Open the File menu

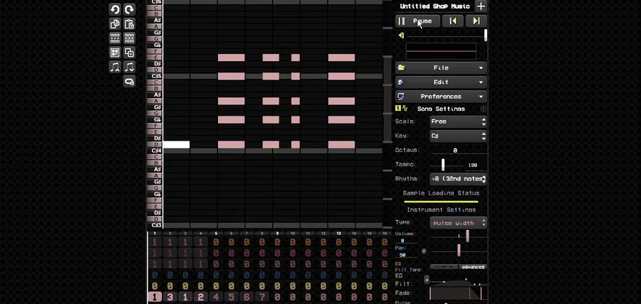pos(441,68)
